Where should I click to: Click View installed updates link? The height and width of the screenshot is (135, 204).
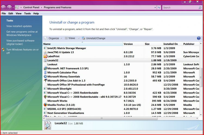click(19, 26)
